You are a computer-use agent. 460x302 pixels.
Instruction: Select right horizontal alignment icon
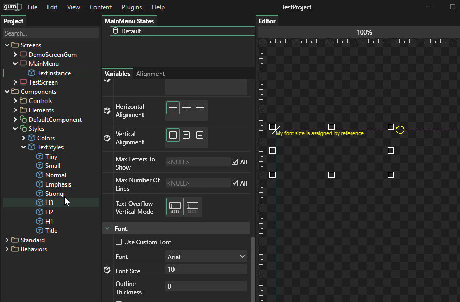click(x=200, y=108)
